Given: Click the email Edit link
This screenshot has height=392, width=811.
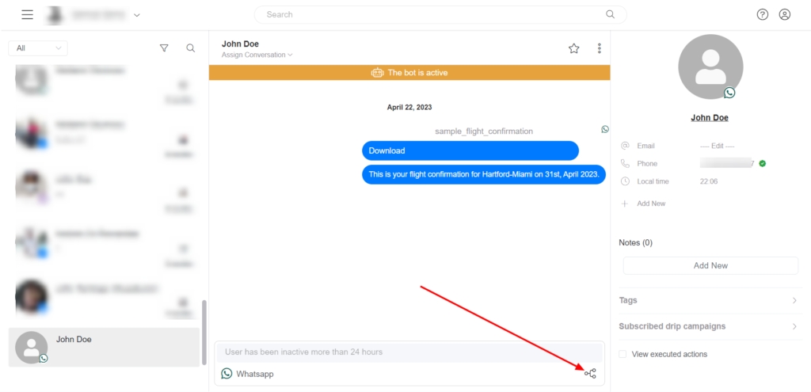Looking at the screenshot, I should click(x=717, y=146).
